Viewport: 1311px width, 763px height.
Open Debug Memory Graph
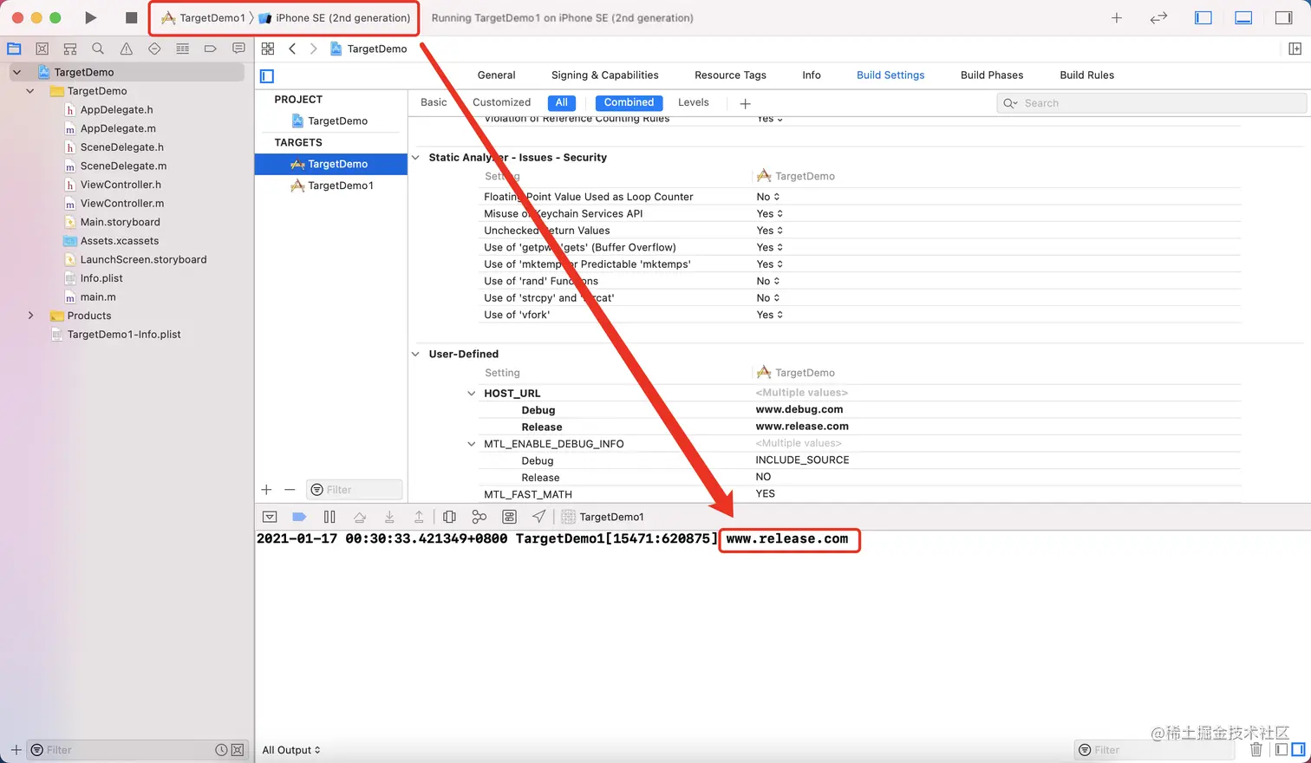(479, 517)
